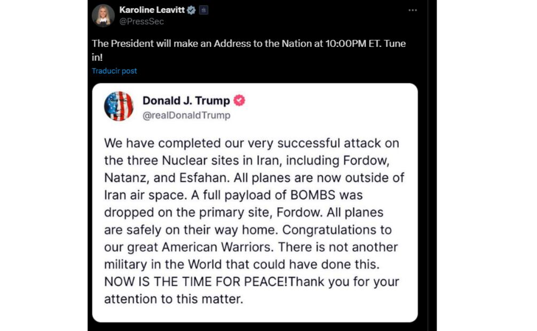
Task: Click the @PressSec handle
Action: coord(141,21)
